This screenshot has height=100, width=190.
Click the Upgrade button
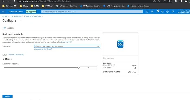pos(31,12)
